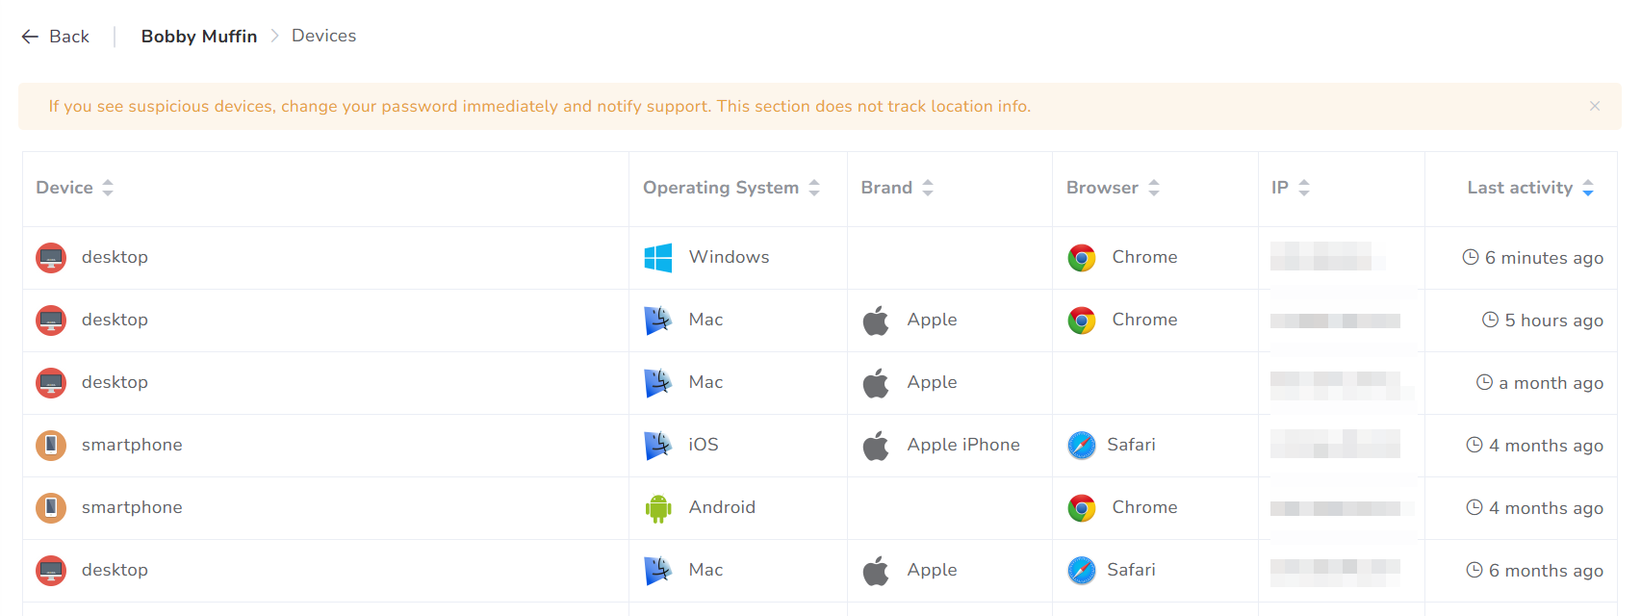
Task: Click the iOS operating system icon
Action: pyautogui.click(x=658, y=446)
